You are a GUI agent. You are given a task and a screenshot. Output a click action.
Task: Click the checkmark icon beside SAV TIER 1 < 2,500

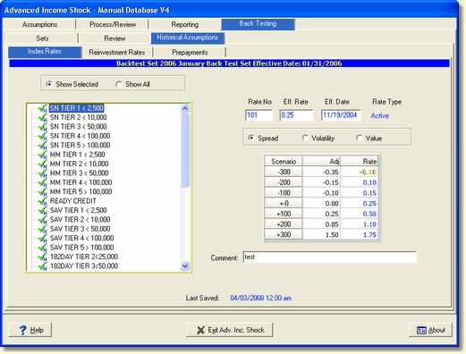click(x=43, y=210)
